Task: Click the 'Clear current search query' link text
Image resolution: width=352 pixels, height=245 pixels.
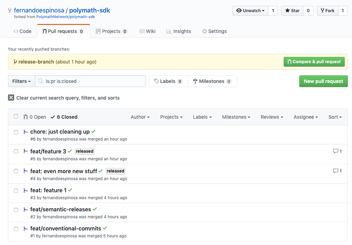Action: tap(68, 98)
